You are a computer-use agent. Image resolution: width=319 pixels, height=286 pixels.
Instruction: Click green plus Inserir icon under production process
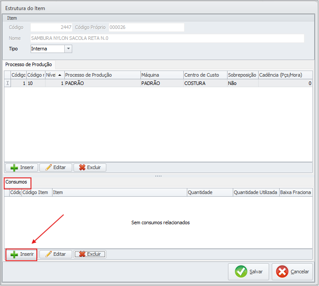point(14,167)
